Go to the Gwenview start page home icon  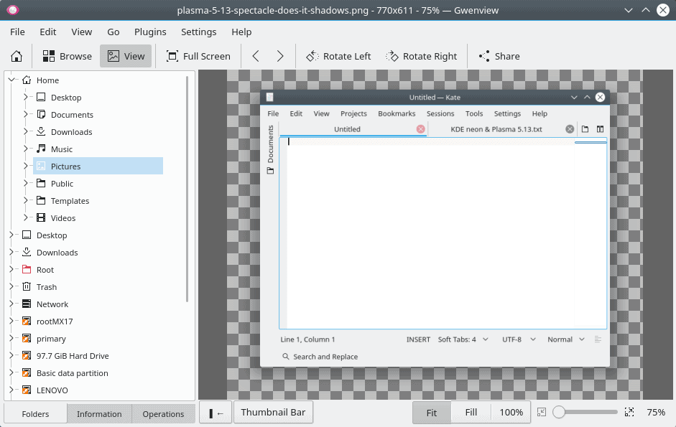point(17,56)
